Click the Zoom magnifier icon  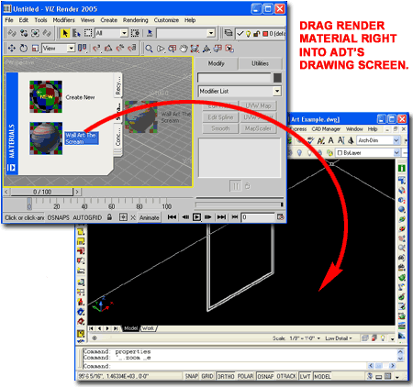tap(149, 49)
